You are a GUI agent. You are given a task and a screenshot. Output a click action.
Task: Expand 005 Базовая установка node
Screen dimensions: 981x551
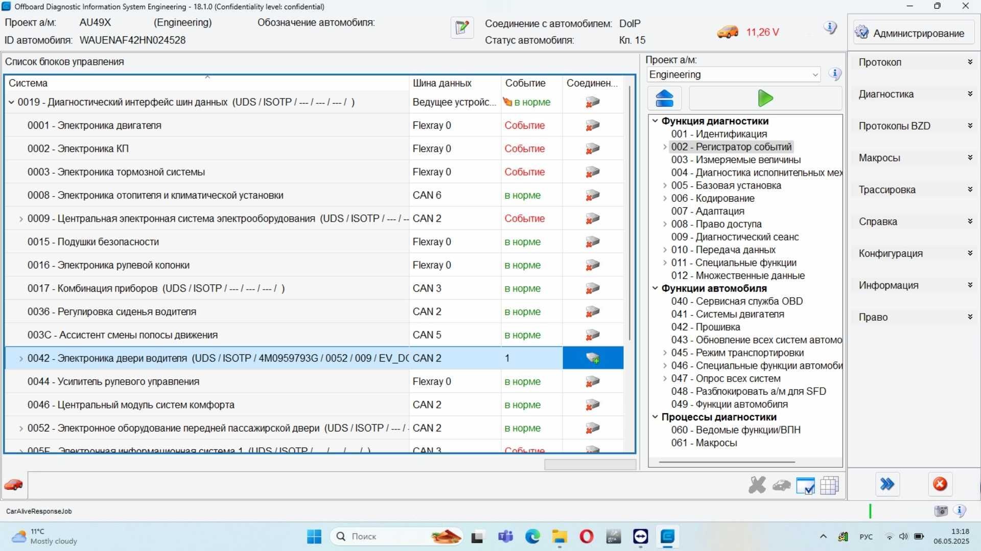click(665, 185)
